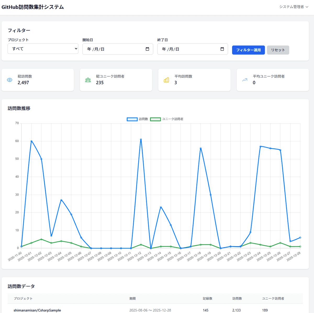Screen dimensions: 314x313
Task: Click the chevron next to システム管理者
Action: pyautogui.click(x=307, y=7)
